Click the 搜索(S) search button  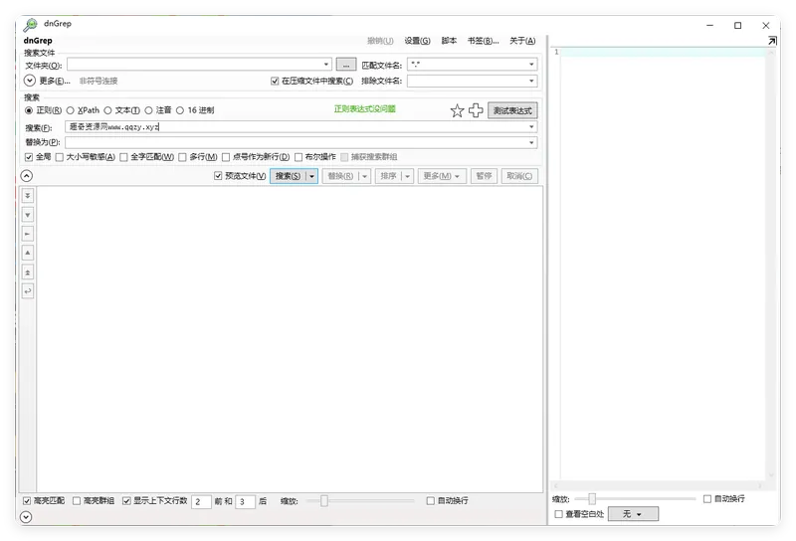click(288, 176)
